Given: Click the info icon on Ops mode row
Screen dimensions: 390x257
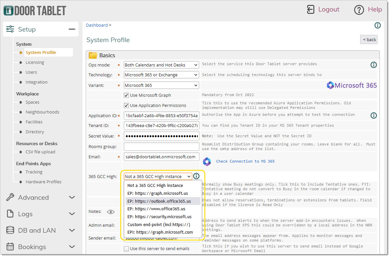Looking at the screenshot, I should click(x=373, y=65).
